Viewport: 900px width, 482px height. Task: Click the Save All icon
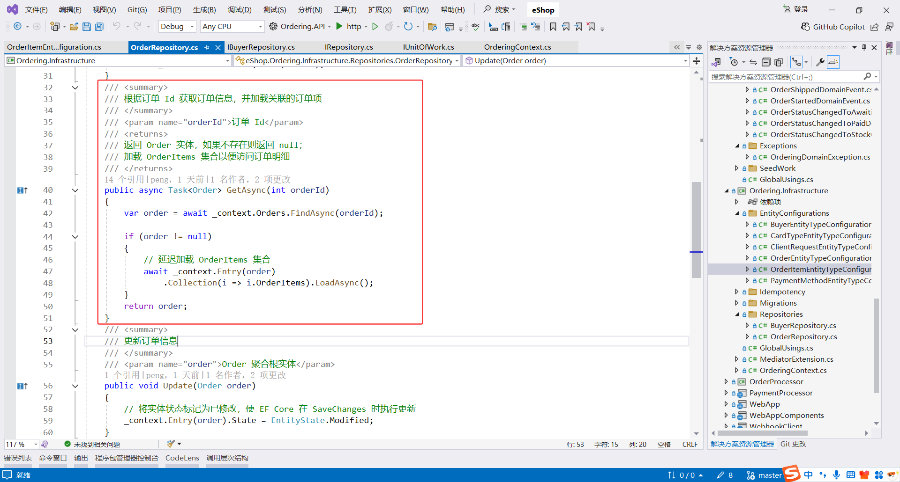point(99,27)
